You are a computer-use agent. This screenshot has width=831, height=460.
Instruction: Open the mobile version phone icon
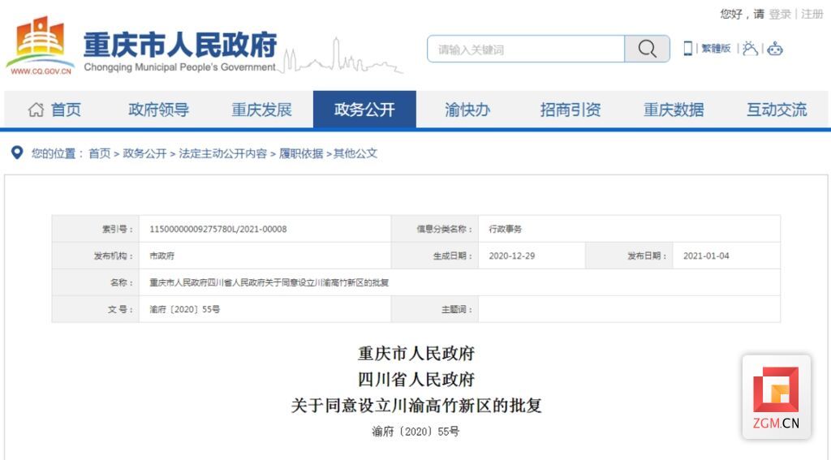point(687,49)
